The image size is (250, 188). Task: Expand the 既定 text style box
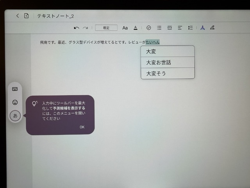coord(106,28)
